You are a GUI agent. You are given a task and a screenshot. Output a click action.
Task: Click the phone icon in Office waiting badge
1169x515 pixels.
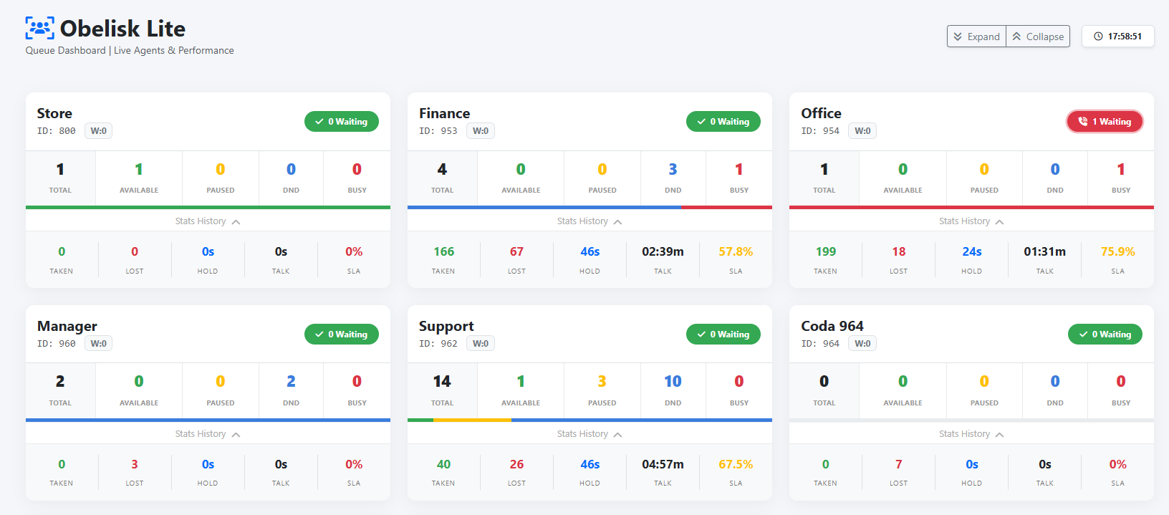[1082, 122]
